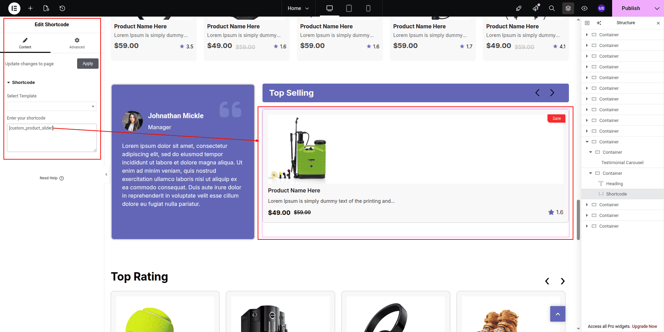Open Add Element plus icon
Image resolution: width=664 pixels, height=332 pixels.
(x=30, y=8)
